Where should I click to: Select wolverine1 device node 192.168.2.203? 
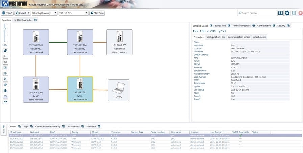tap(36, 42)
